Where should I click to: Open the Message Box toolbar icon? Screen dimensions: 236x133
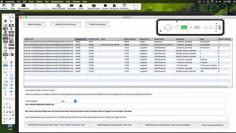(x=23, y=7)
